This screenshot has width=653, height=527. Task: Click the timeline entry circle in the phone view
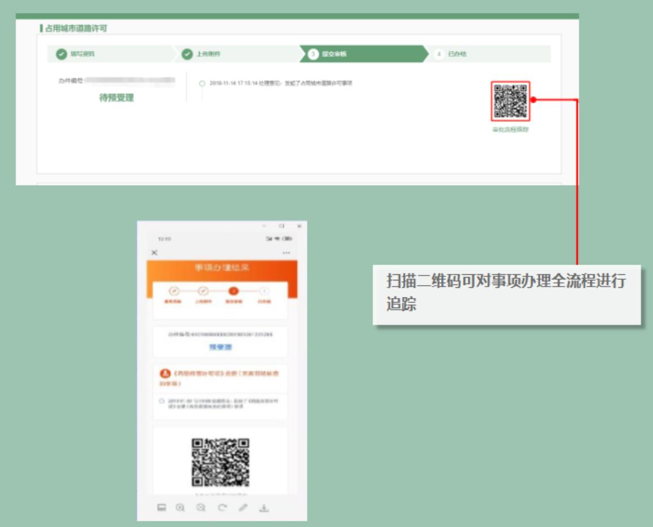[x=162, y=401]
